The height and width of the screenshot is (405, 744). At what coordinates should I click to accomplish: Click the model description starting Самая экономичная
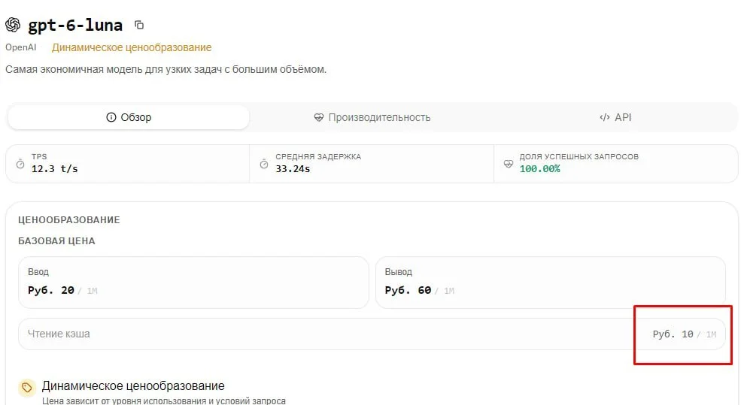coord(166,69)
